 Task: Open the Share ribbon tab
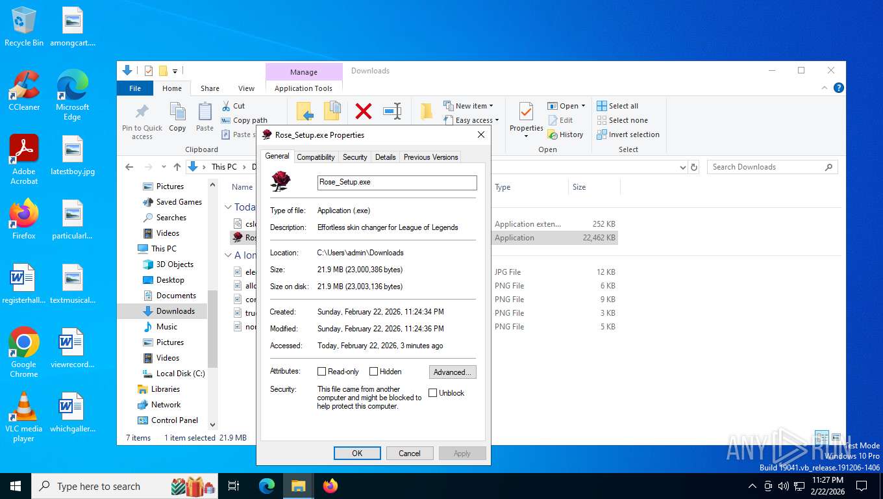pyautogui.click(x=210, y=88)
